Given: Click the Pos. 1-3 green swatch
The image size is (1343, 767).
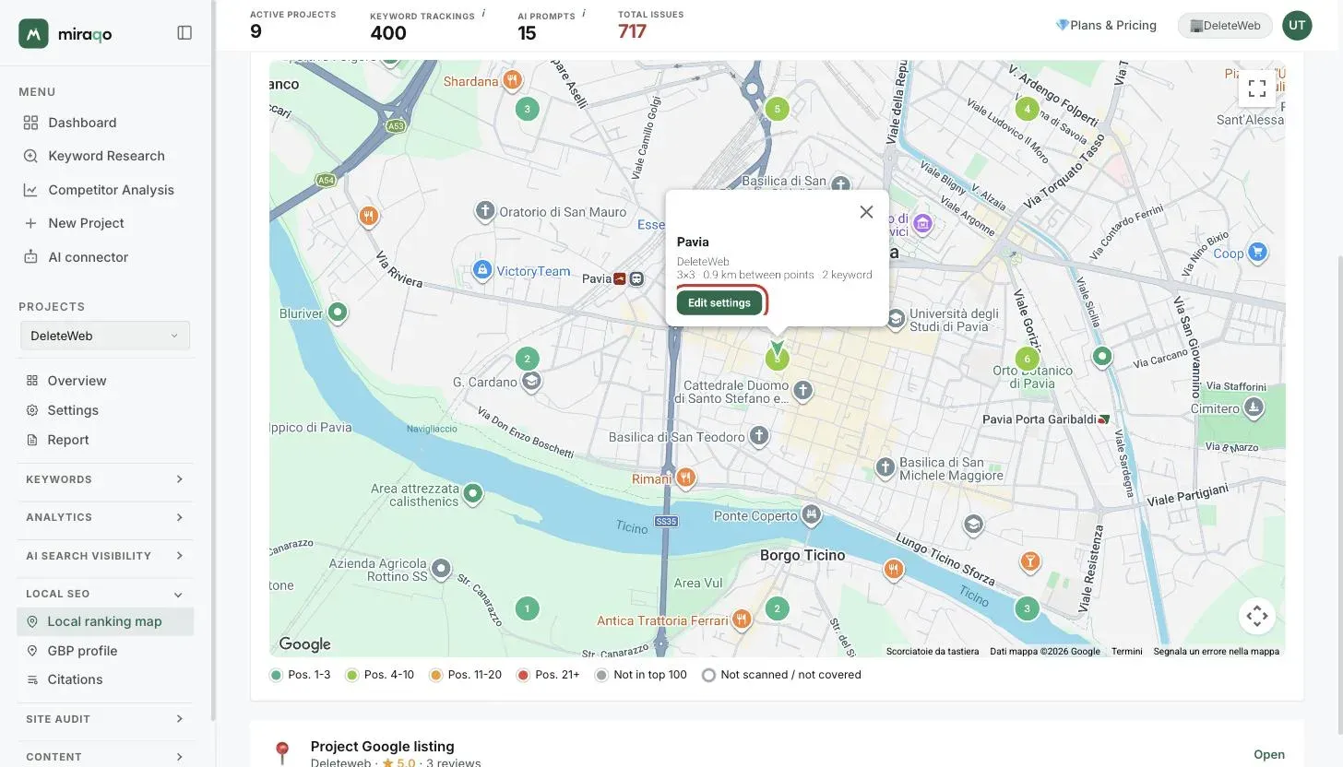Looking at the screenshot, I should tap(276, 675).
